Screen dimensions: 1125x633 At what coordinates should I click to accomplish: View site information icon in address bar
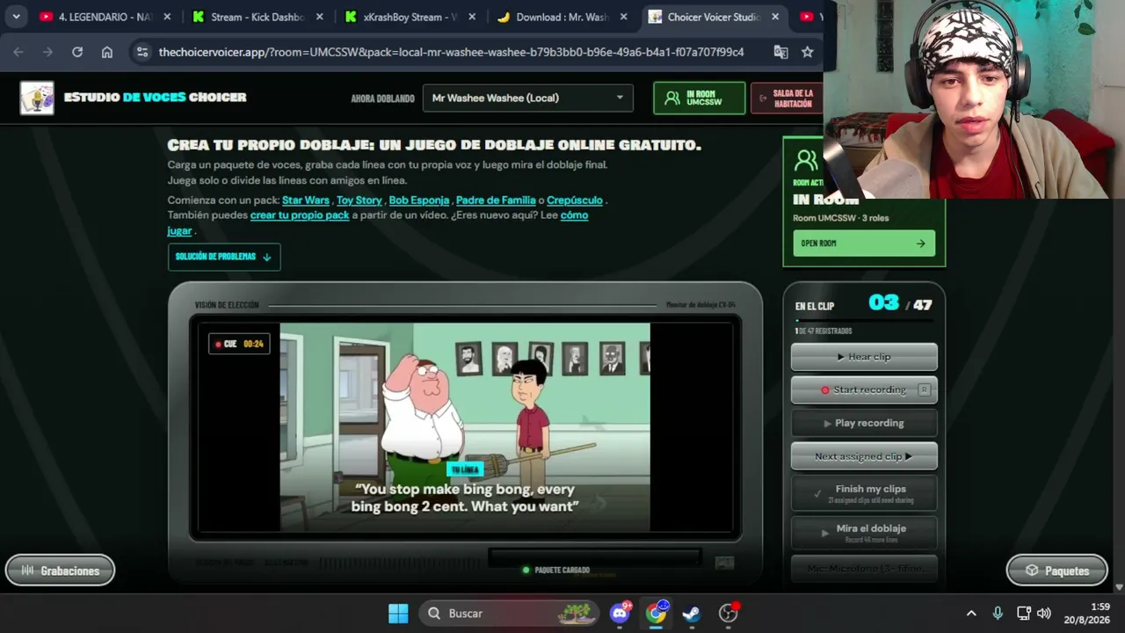click(x=142, y=52)
